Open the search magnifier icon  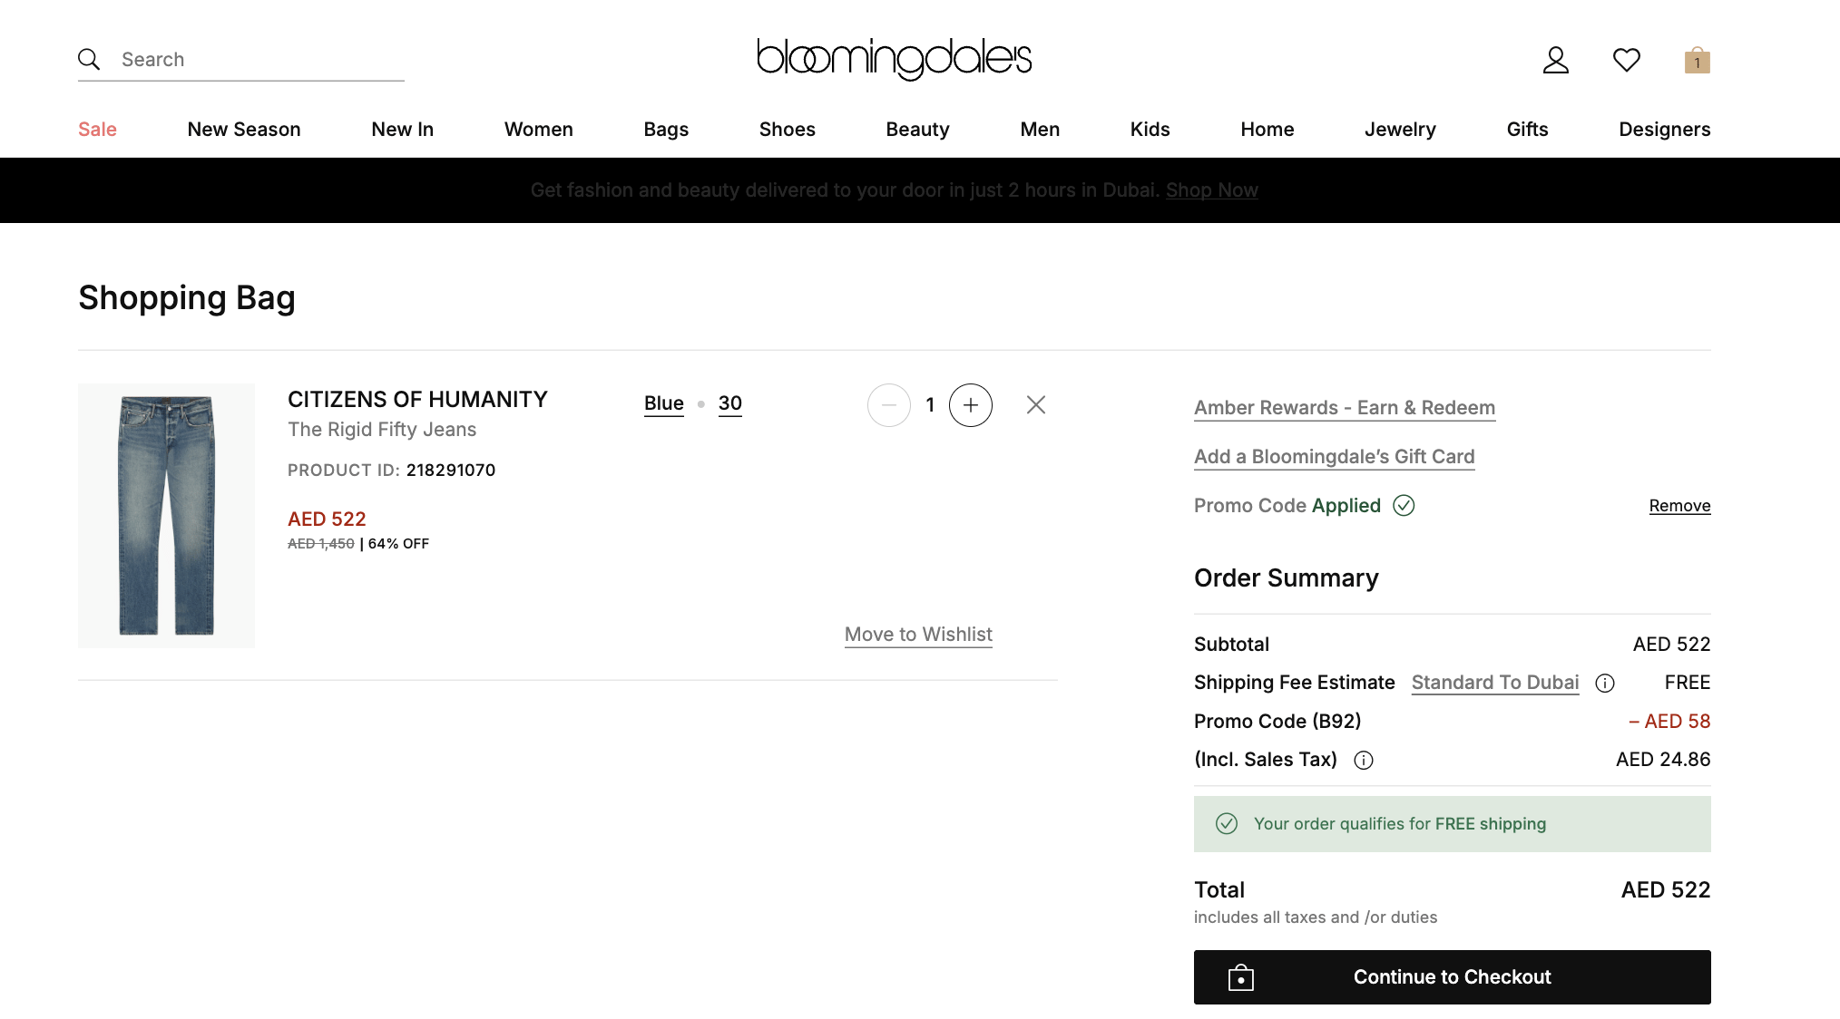89,58
